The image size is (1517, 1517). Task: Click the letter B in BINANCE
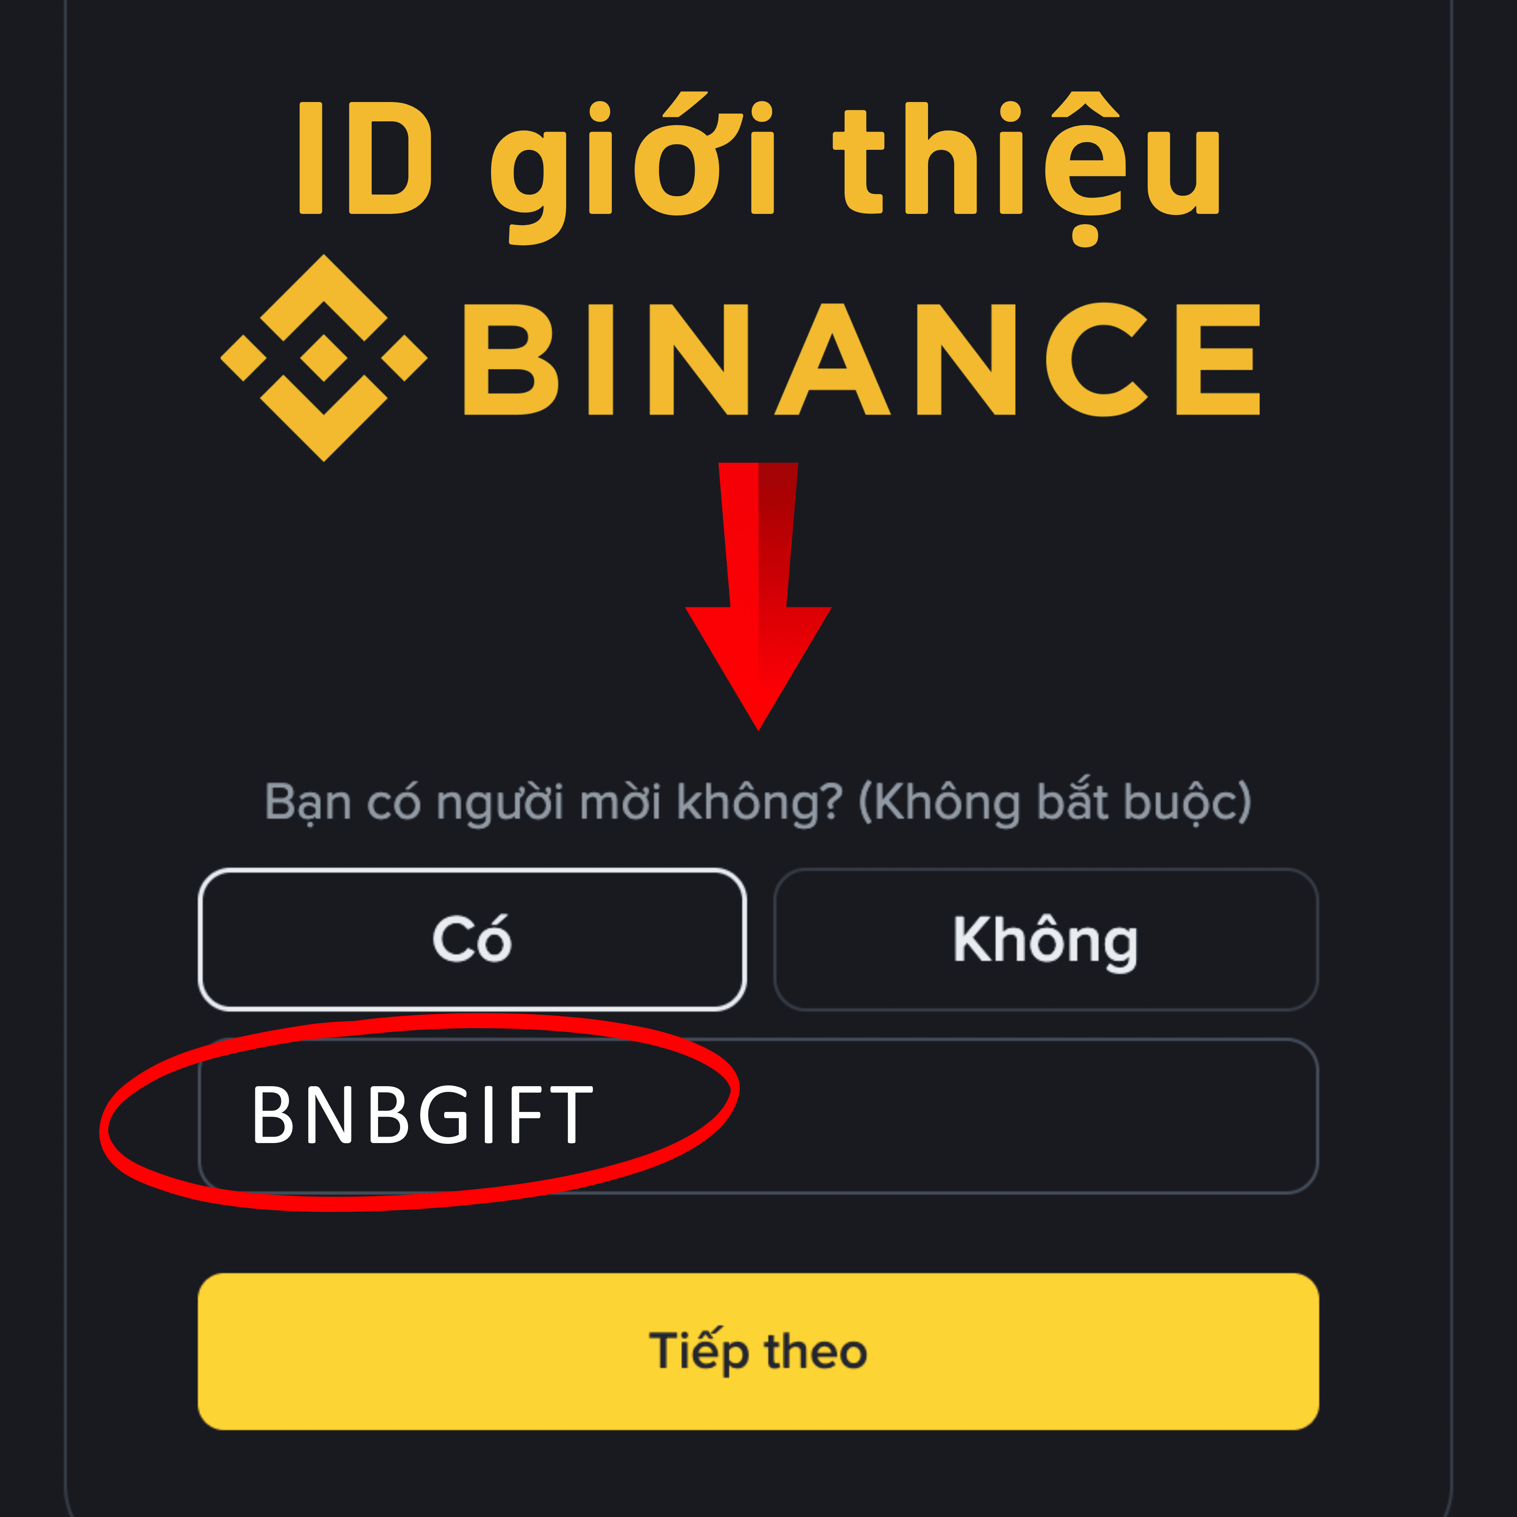pos(510,359)
